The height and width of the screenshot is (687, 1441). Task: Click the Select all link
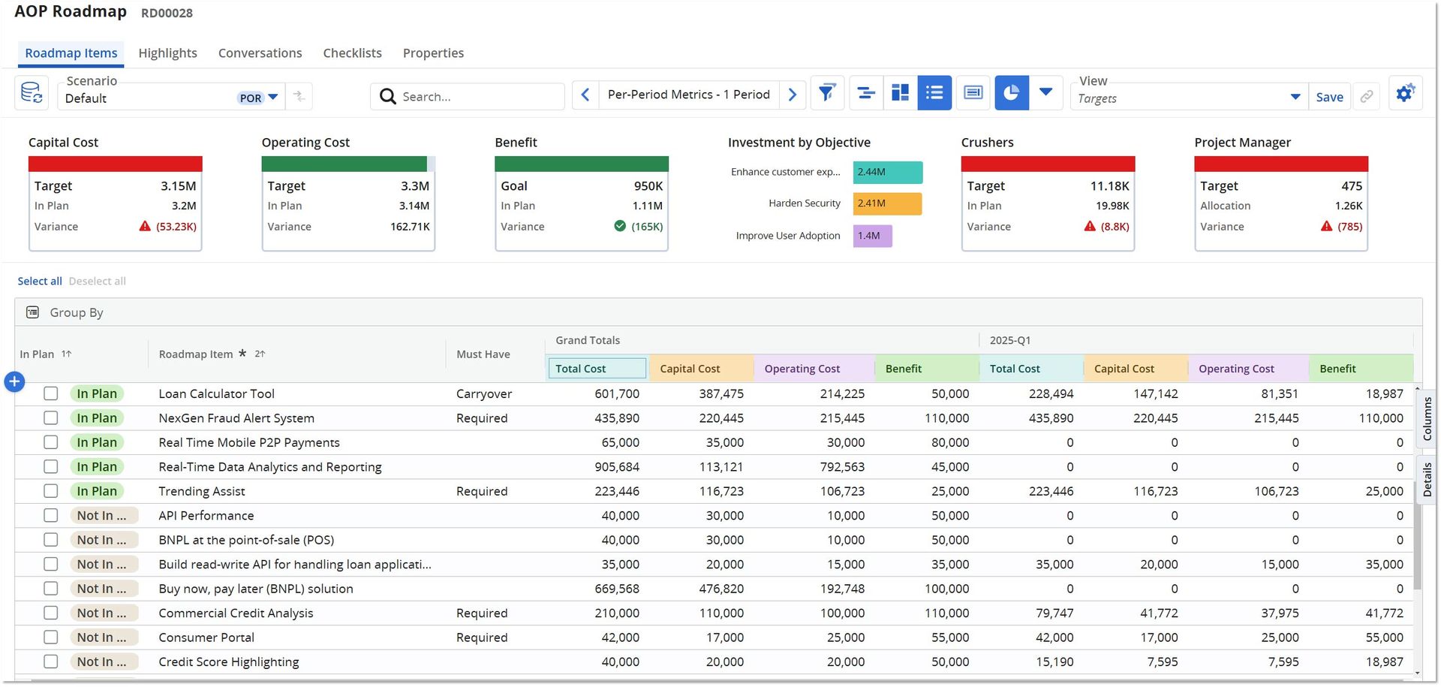[x=40, y=281]
